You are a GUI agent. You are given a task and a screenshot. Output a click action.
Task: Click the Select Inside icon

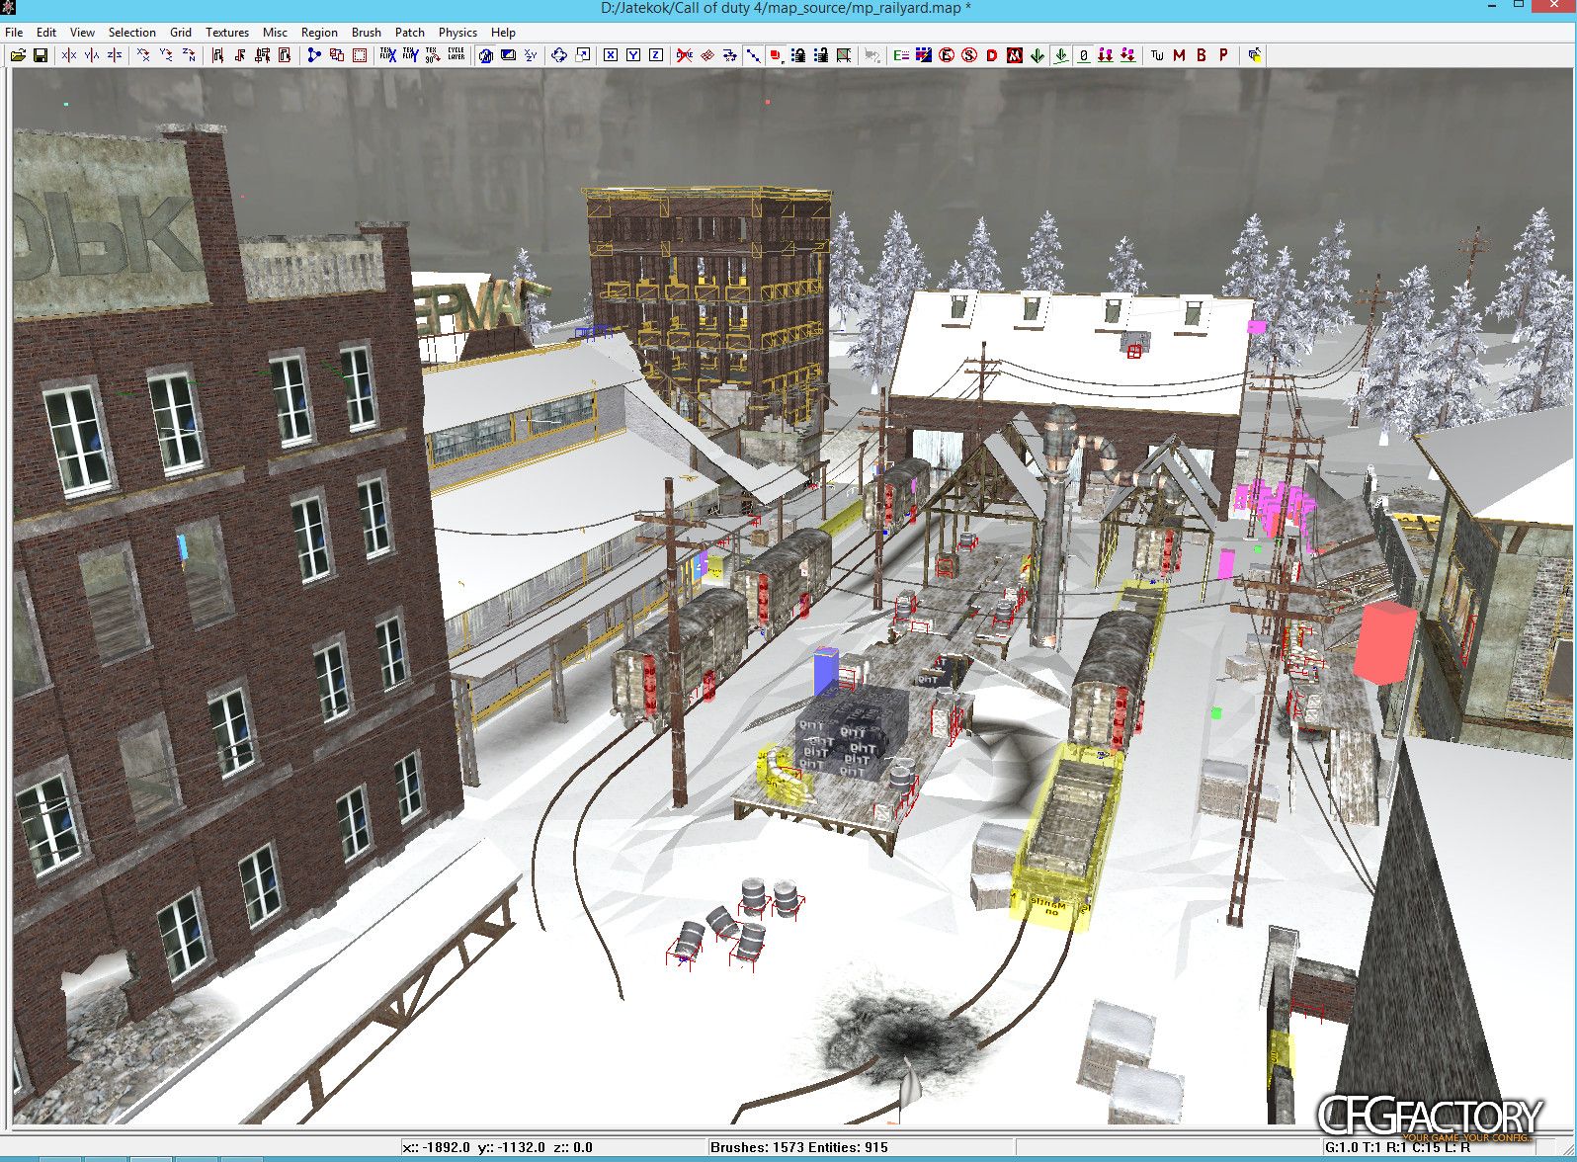click(x=286, y=55)
